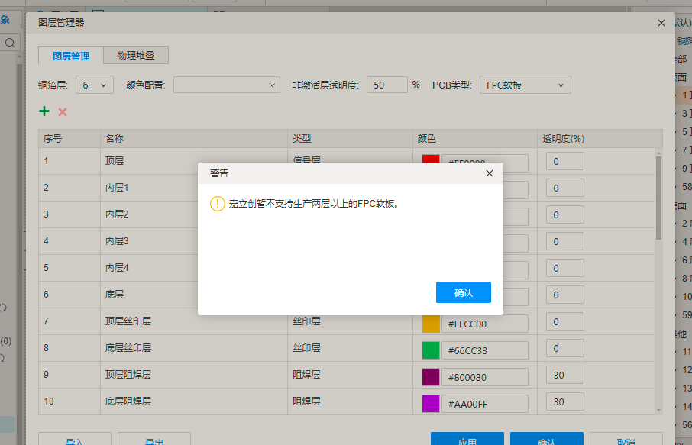Click the green plus add-layer icon
The image size is (692, 445).
44,111
